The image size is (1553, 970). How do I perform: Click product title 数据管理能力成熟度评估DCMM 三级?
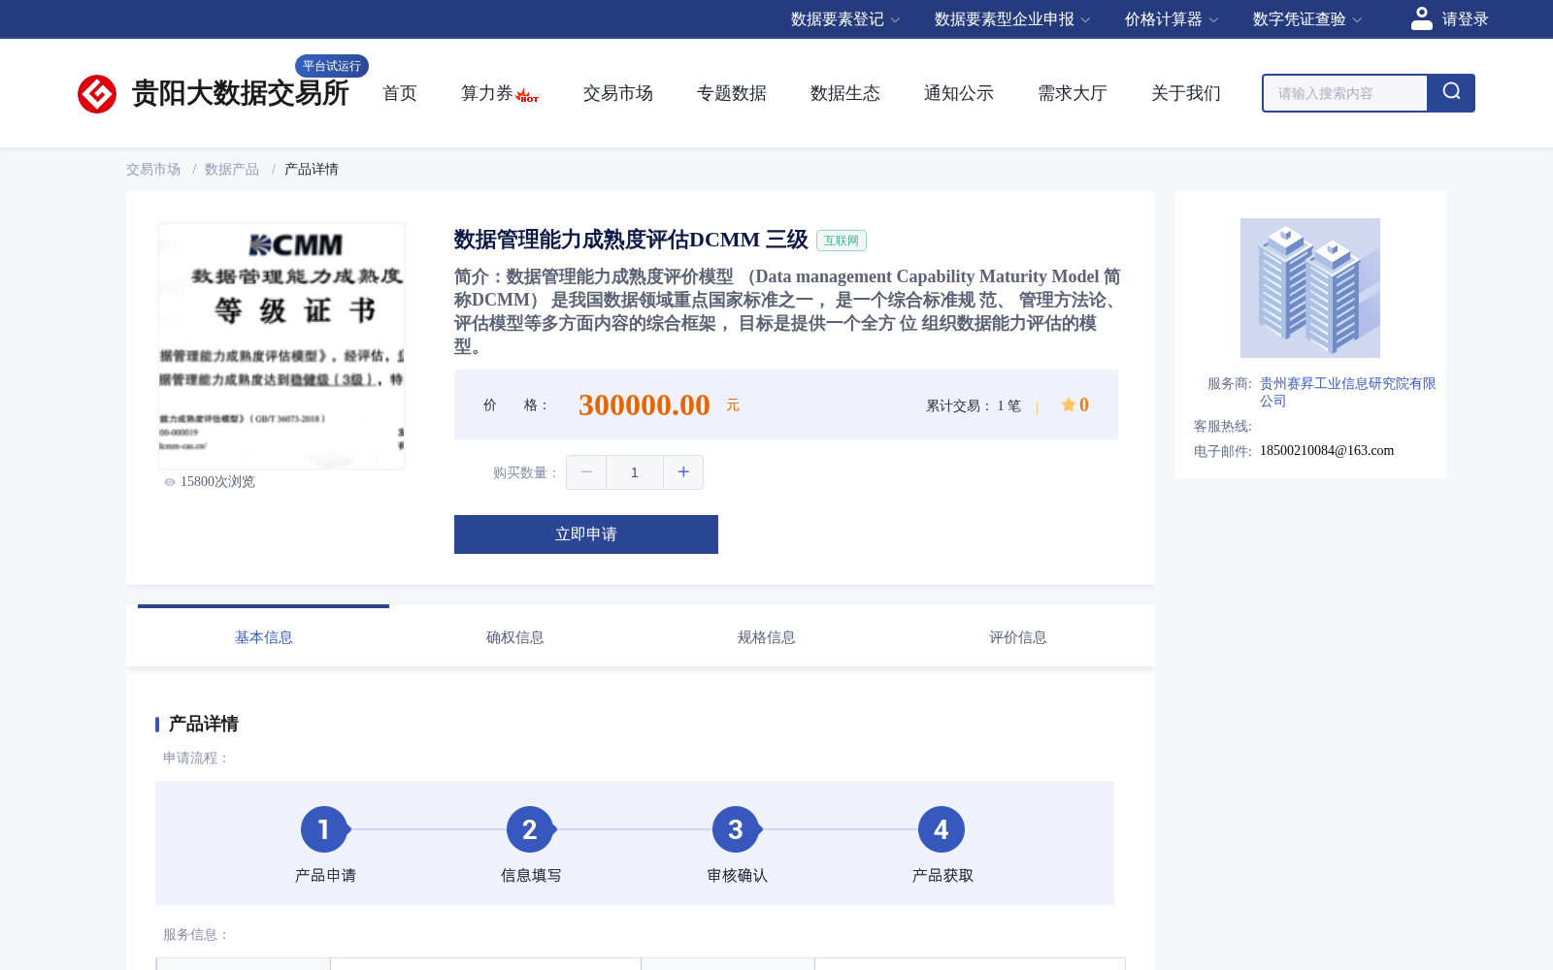pyautogui.click(x=631, y=240)
